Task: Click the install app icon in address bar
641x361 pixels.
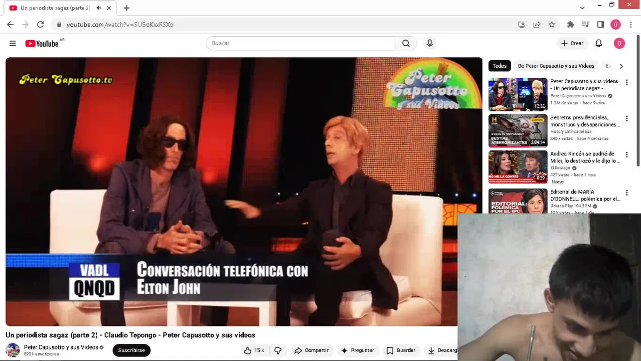Action: 522,24
